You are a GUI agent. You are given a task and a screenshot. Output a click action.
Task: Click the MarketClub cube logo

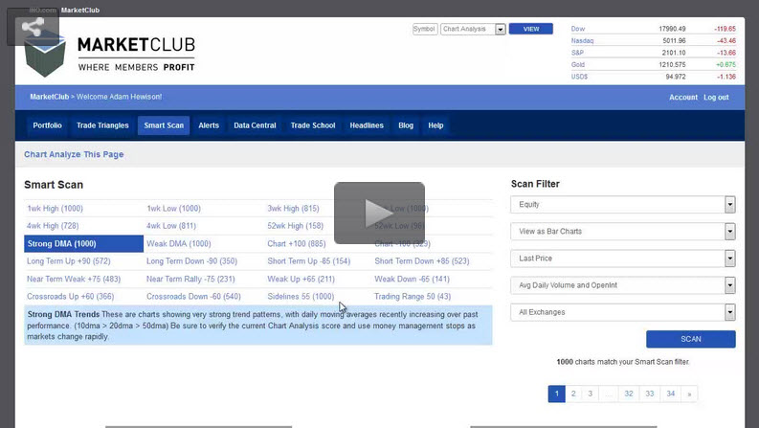click(x=45, y=56)
